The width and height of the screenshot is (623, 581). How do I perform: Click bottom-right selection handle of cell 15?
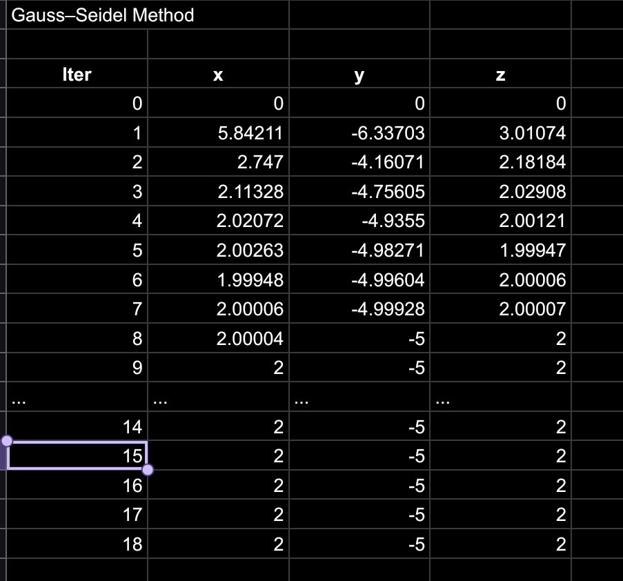[148, 470]
